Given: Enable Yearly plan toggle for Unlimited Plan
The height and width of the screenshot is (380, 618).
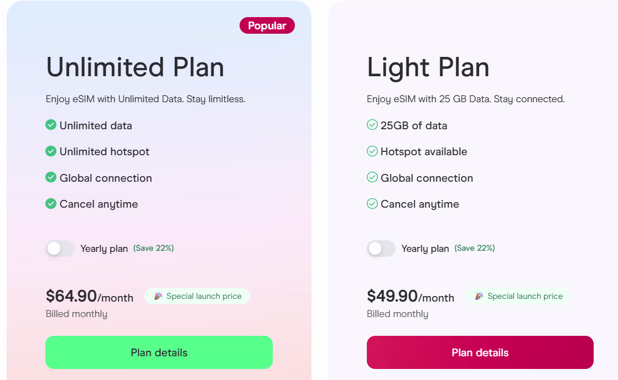Looking at the screenshot, I should point(60,249).
